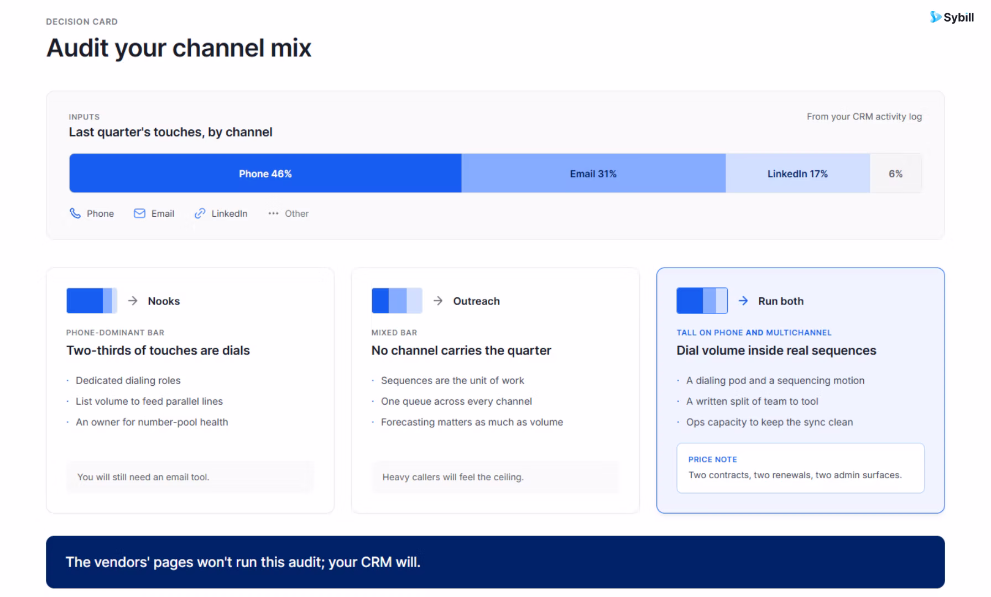Select the LinkedIn 17% bar segment
The height and width of the screenshot is (597, 991).
[x=797, y=174]
